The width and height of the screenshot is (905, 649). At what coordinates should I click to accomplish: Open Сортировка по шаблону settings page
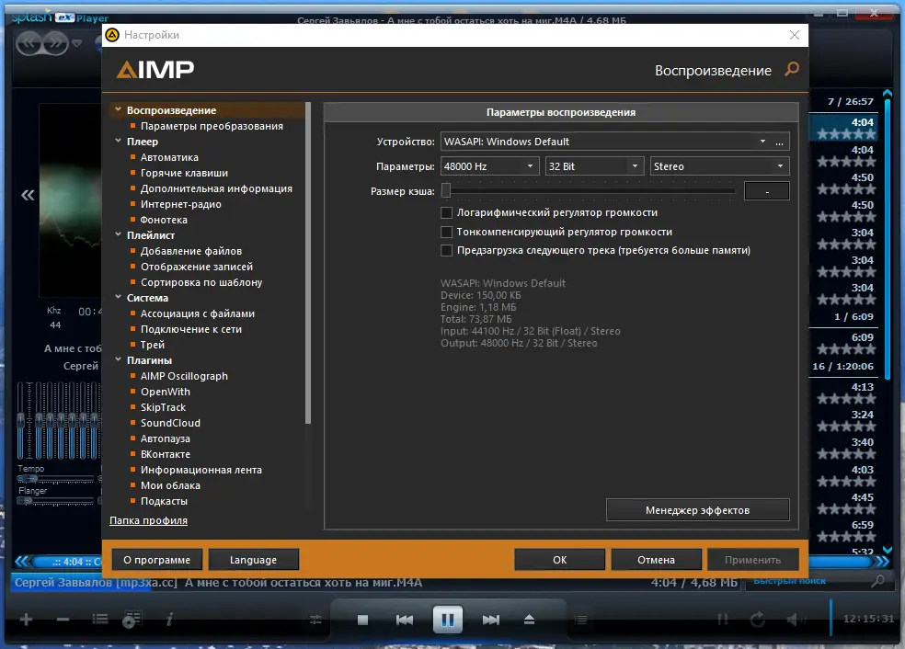click(201, 282)
